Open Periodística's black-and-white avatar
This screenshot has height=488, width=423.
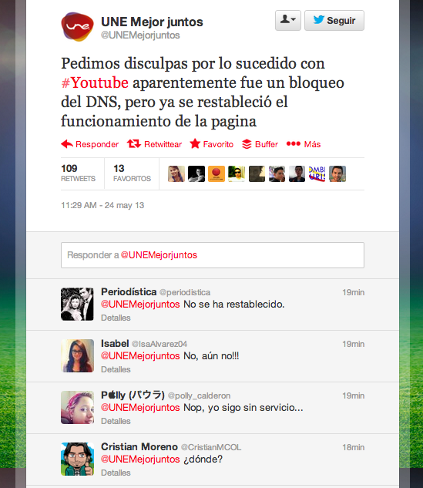(77, 304)
